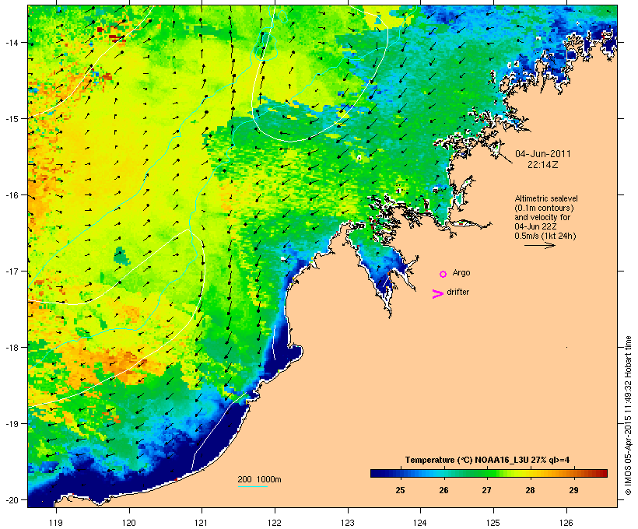Click the '0.5m/s (1kt 24h)' label
This screenshot has height=529, width=638.
pyautogui.click(x=545, y=236)
